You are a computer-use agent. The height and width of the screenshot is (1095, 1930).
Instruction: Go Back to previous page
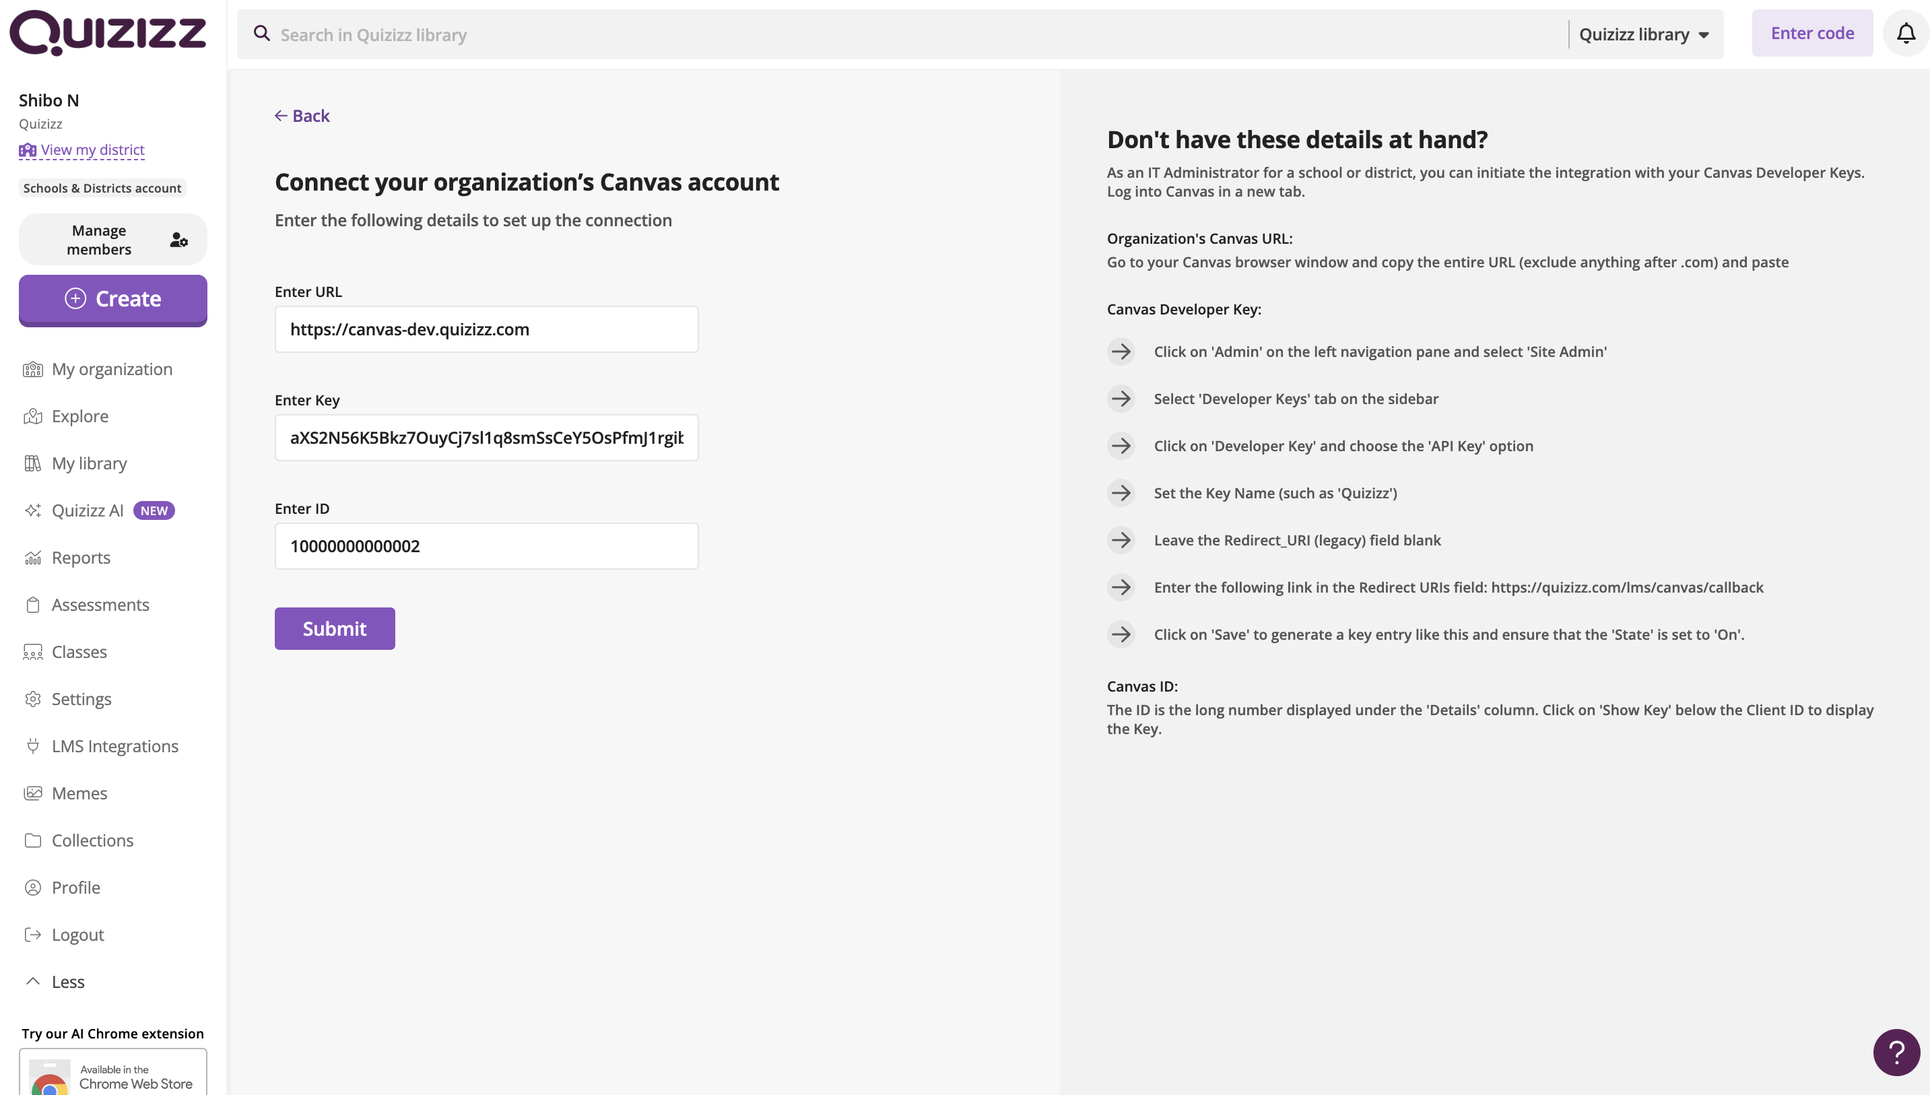coord(302,116)
